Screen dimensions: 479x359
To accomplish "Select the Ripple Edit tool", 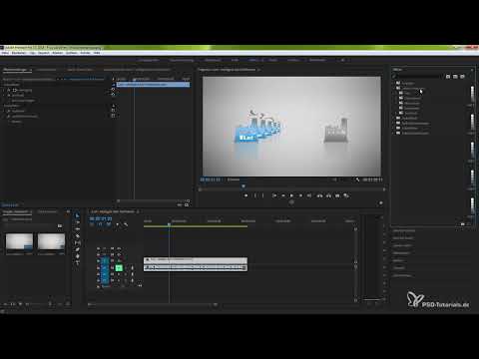I will click(78, 229).
